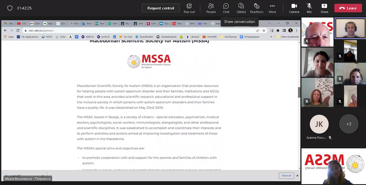The width and height of the screenshot is (366, 185).
Task: Expand the More options menu
Action: click(x=272, y=8)
